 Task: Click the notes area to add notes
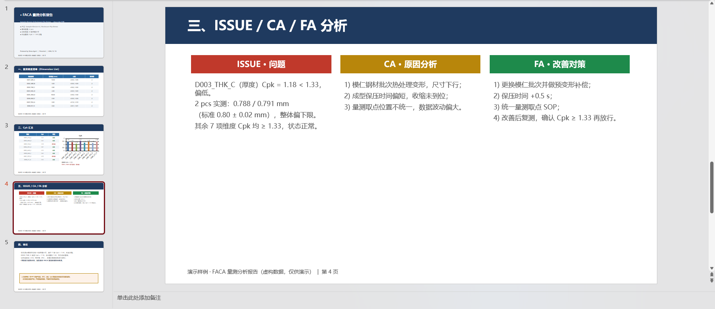(x=410, y=298)
